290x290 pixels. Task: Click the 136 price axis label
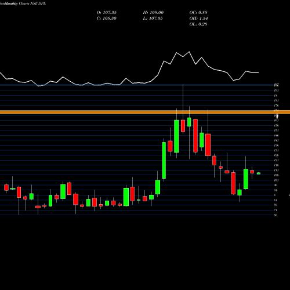pyautogui.click(x=276, y=146)
